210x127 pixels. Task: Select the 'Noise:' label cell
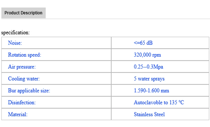point(15,43)
